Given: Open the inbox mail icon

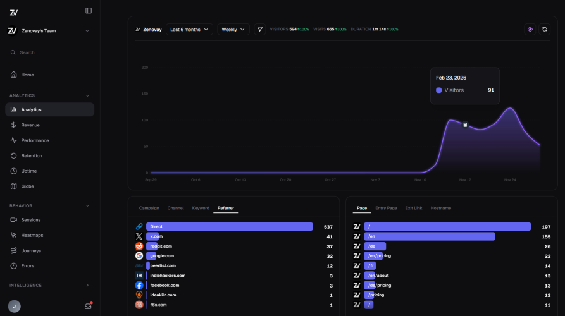Looking at the screenshot, I should pos(88,306).
